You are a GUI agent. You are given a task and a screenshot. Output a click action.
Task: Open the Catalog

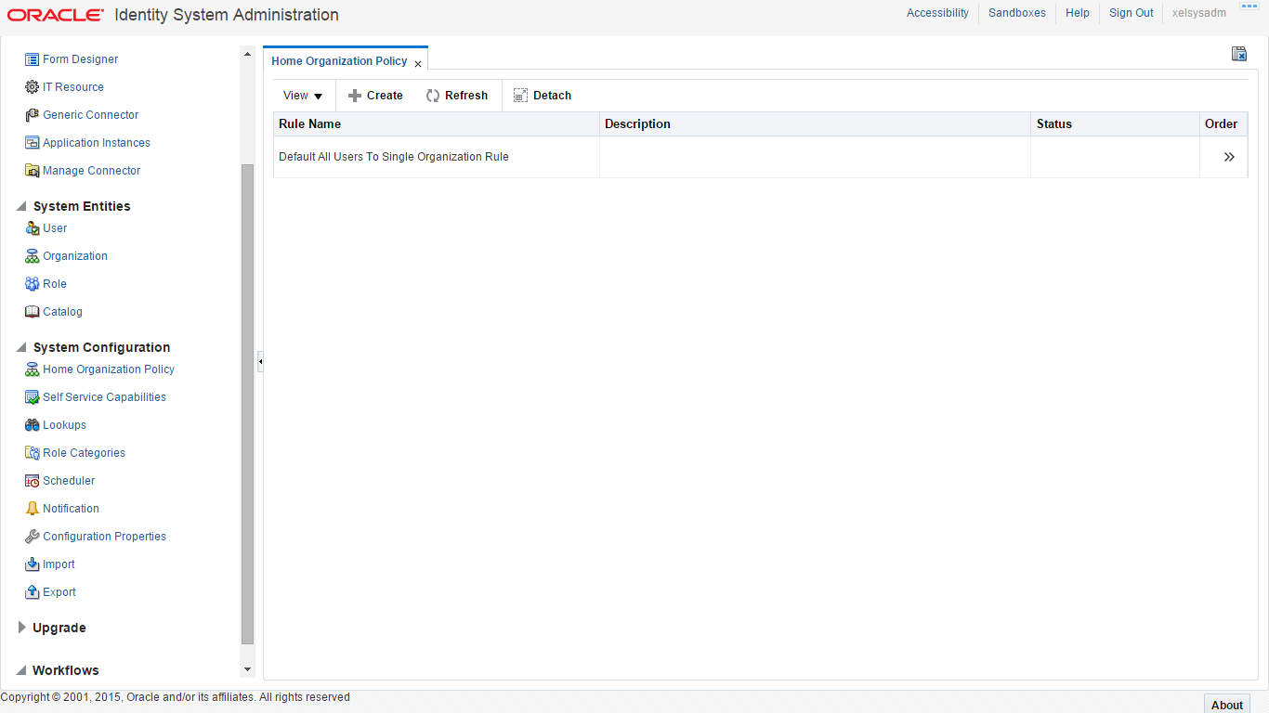point(61,311)
